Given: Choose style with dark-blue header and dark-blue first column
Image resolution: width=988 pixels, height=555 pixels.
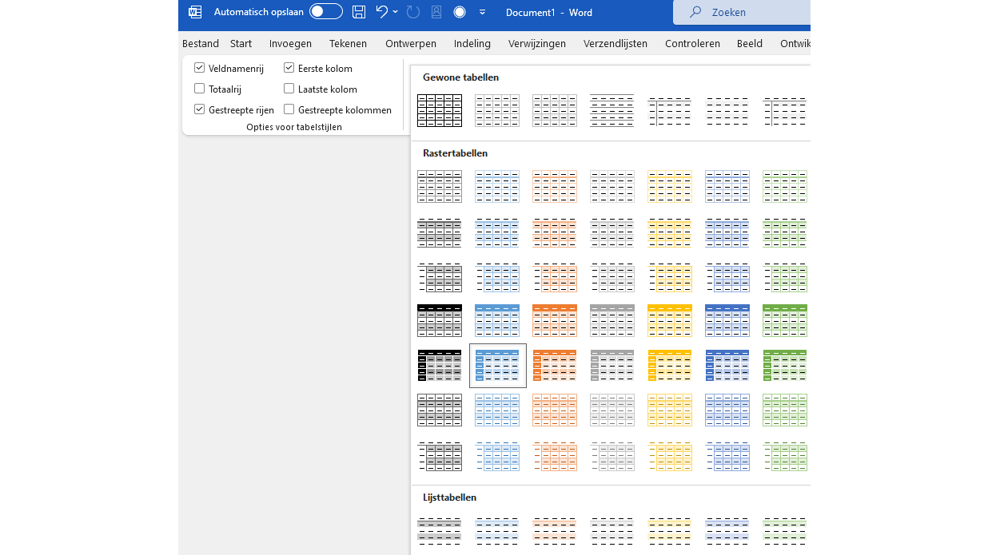Looking at the screenshot, I should 727,365.
